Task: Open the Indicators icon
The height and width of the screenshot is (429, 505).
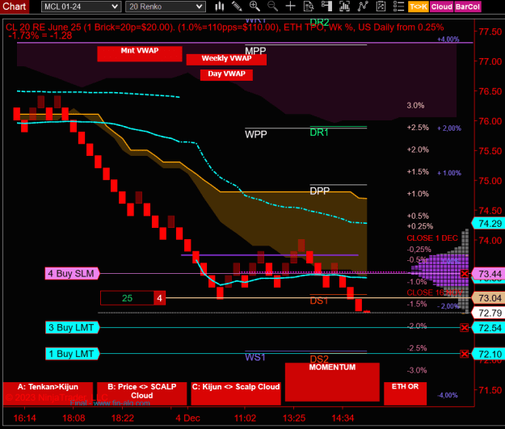Action: pyautogui.click(x=363, y=6)
